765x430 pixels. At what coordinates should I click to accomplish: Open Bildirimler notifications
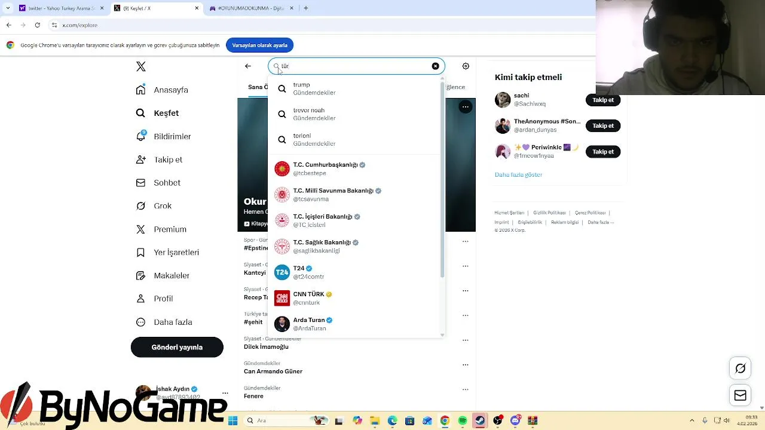click(x=163, y=137)
